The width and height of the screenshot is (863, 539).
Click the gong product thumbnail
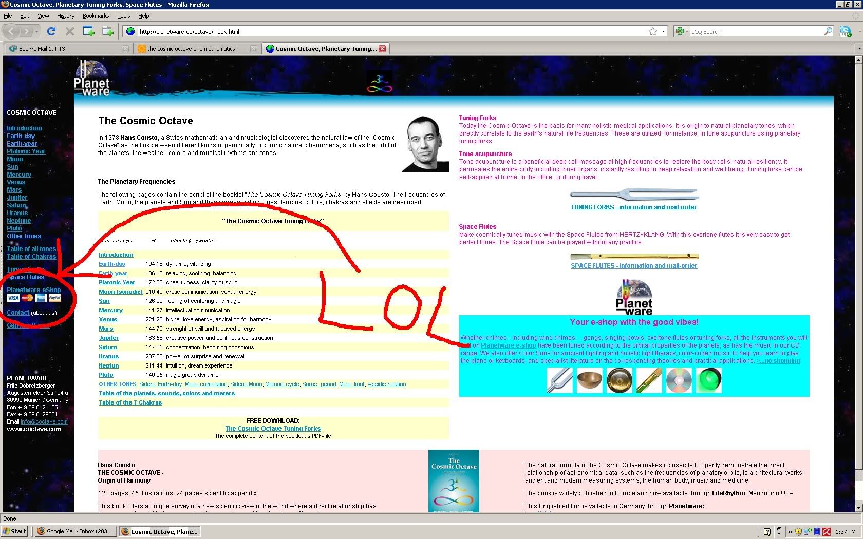pyautogui.click(x=619, y=380)
